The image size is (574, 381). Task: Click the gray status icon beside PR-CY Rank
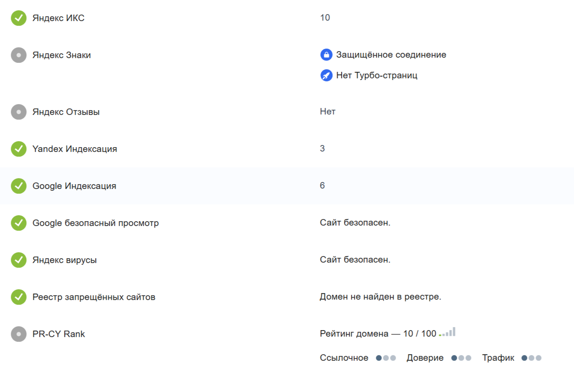(x=19, y=334)
